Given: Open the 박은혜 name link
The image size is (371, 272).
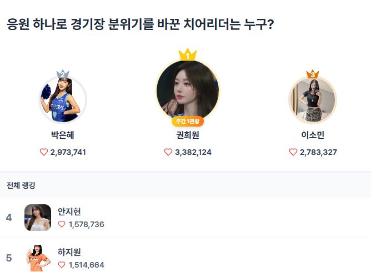Looking at the screenshot, I should point(63,134).
